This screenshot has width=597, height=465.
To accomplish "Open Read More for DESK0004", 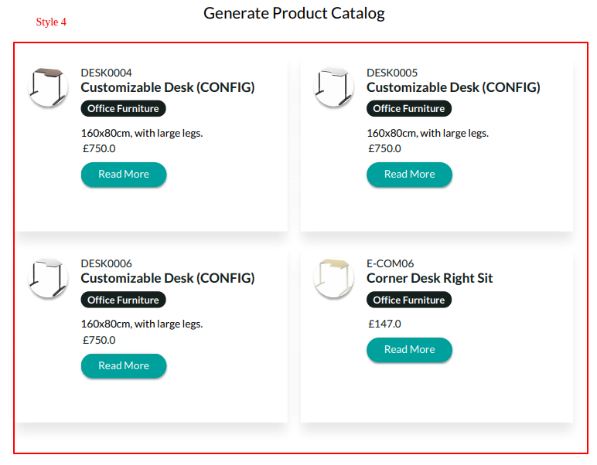I will [124, 175].
